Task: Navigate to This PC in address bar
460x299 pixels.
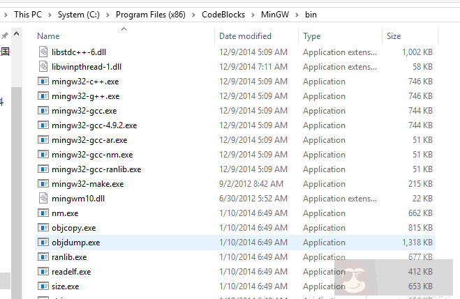Action: pyautogui.click(x=28, y=15)
